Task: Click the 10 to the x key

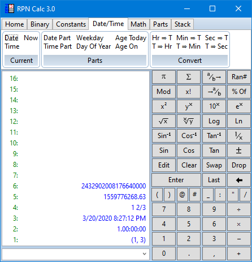Action: tap(214, 106)
